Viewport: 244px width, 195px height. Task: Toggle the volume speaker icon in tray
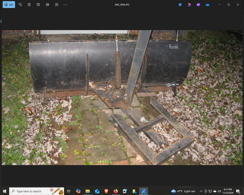(x=219, y=191)
